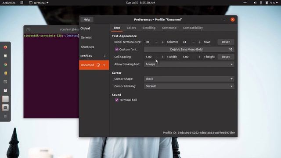Click the yellow dock icon below Chrome
Image resolution: width=281 pixels, height=158 pixels.
5,73
